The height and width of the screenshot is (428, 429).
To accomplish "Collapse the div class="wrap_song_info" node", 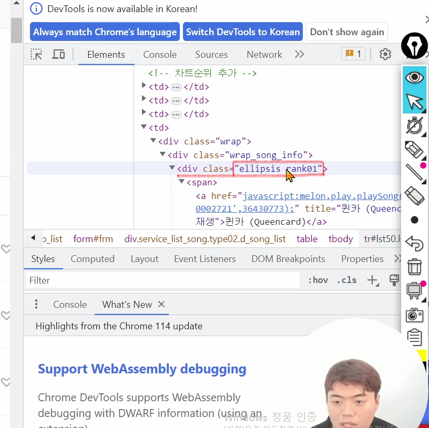I will click(x=163, y=154).
